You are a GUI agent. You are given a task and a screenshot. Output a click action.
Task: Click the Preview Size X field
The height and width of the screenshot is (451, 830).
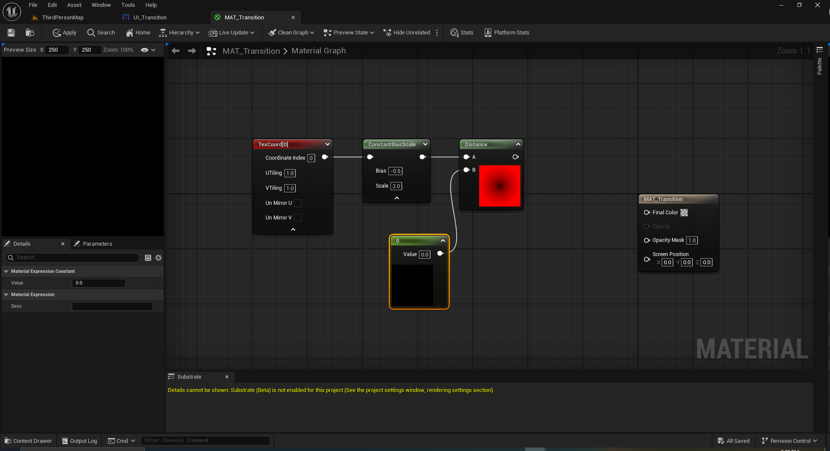[x=58, y=50]
